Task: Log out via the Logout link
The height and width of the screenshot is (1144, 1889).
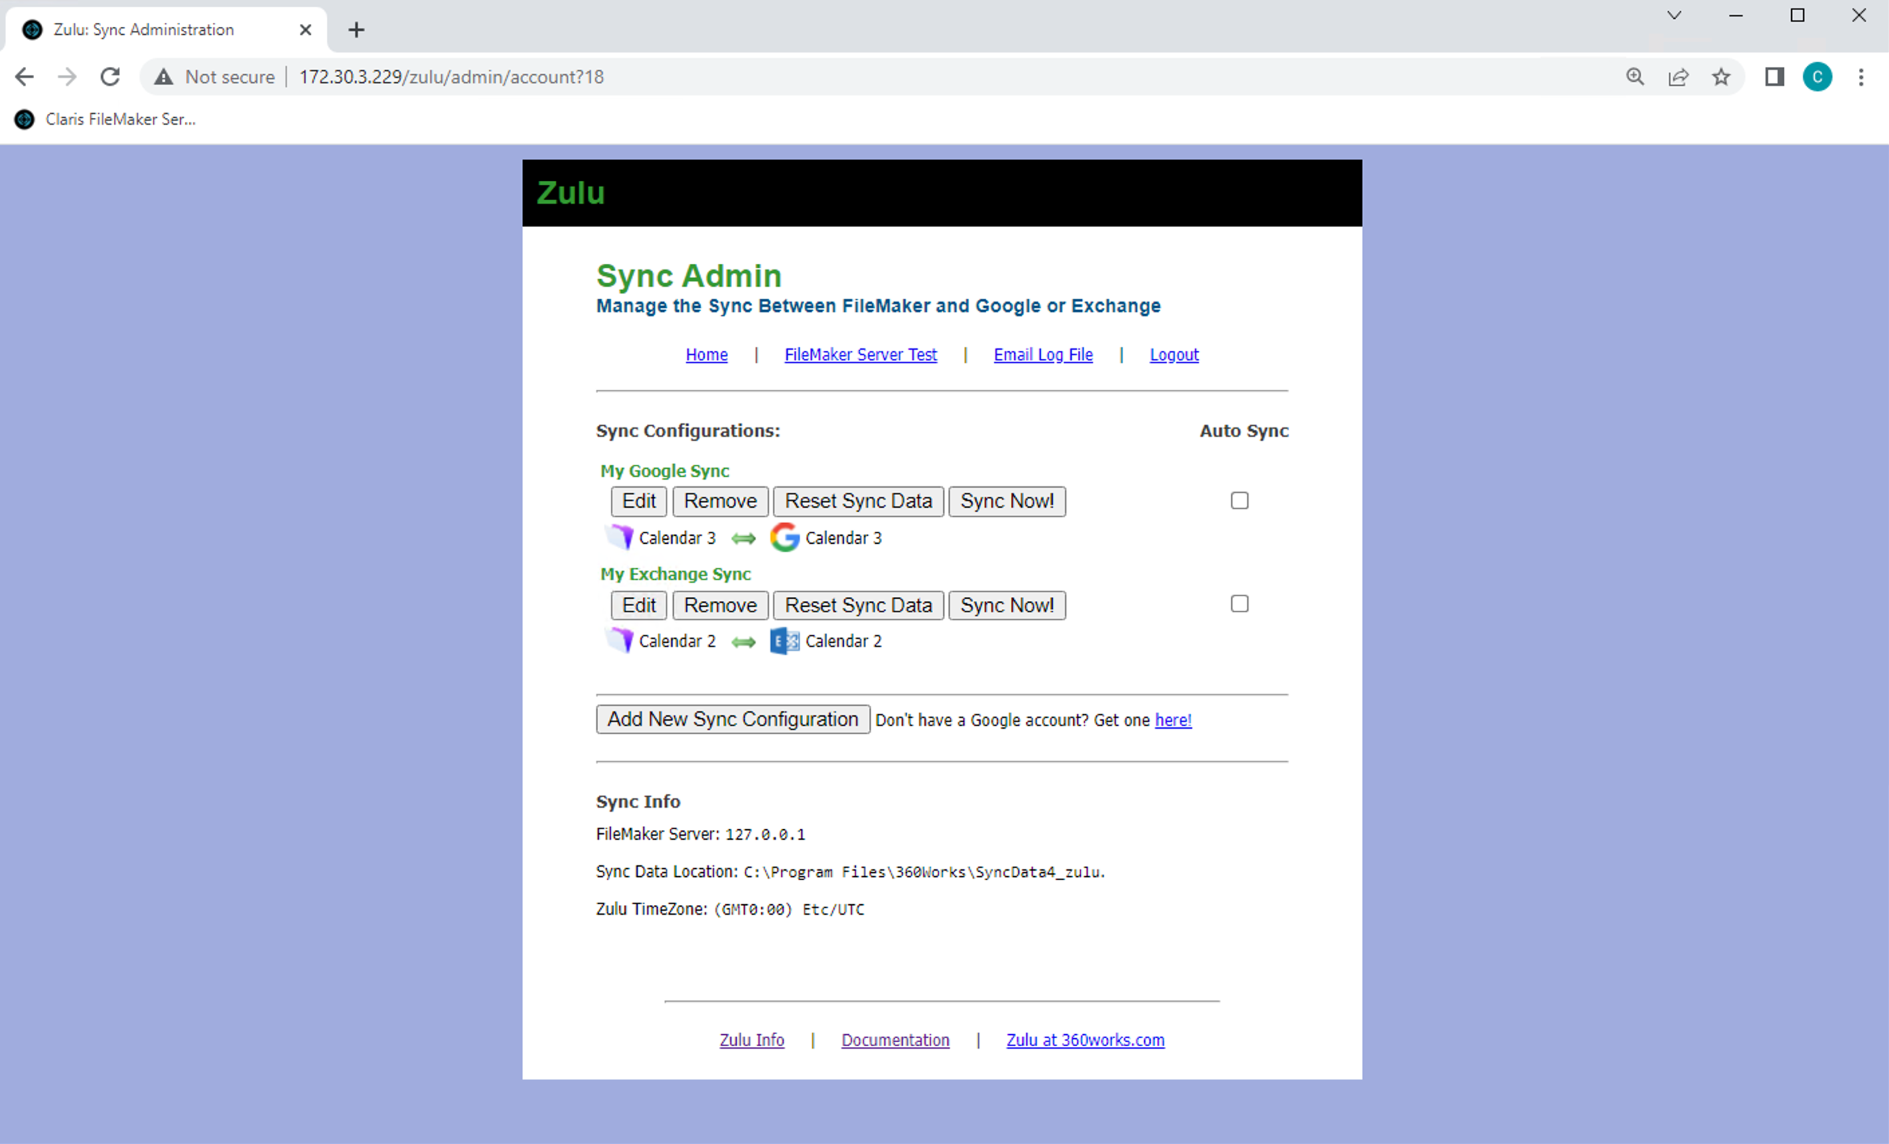Action: 1174,354
